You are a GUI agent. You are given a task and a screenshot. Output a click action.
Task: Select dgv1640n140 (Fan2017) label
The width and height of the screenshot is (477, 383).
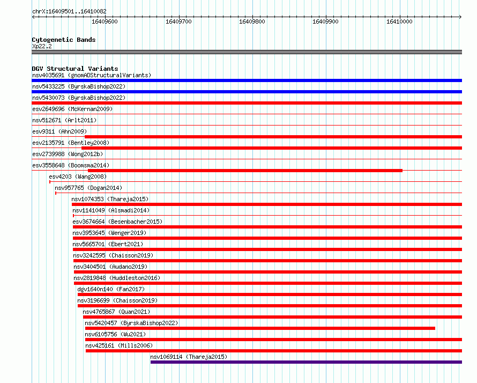[x=111, y=289]
